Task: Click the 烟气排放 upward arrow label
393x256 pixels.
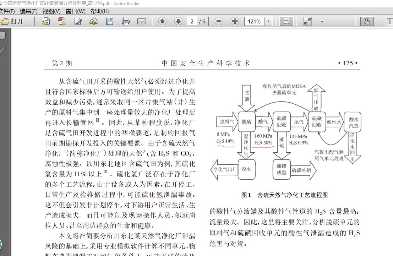Action: coord(316,99)
